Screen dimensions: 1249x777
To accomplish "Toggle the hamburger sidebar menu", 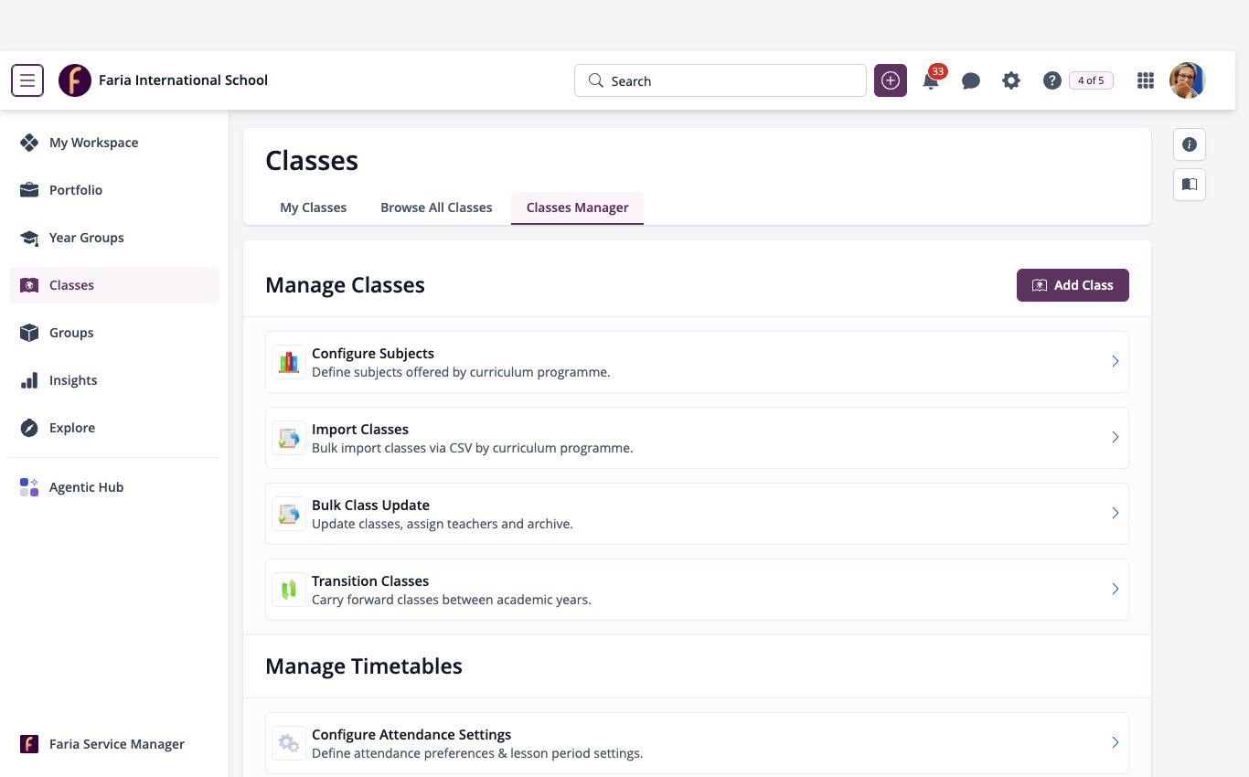I will pos(27,80).
